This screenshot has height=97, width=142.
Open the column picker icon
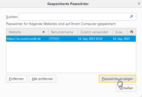pos(132,32)
